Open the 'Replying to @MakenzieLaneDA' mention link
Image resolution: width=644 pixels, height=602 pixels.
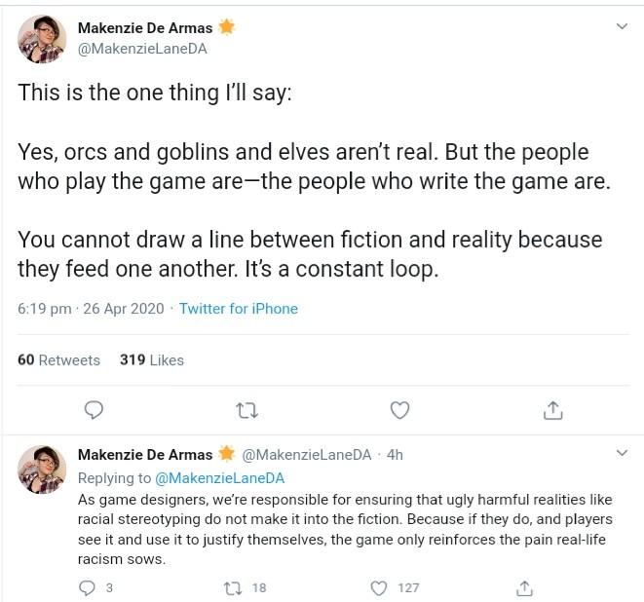(x=219, y=478)
